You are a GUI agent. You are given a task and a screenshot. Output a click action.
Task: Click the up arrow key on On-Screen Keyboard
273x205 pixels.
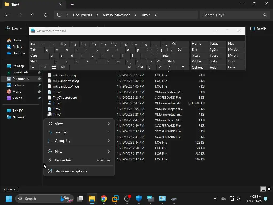(159, 61)
